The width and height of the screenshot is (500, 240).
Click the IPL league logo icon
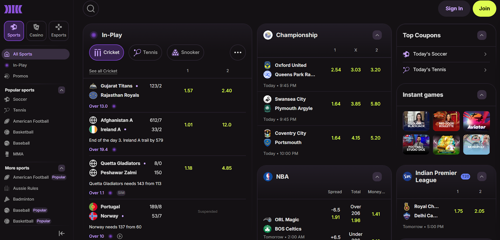pyautogui.click(x=407, y=177)
